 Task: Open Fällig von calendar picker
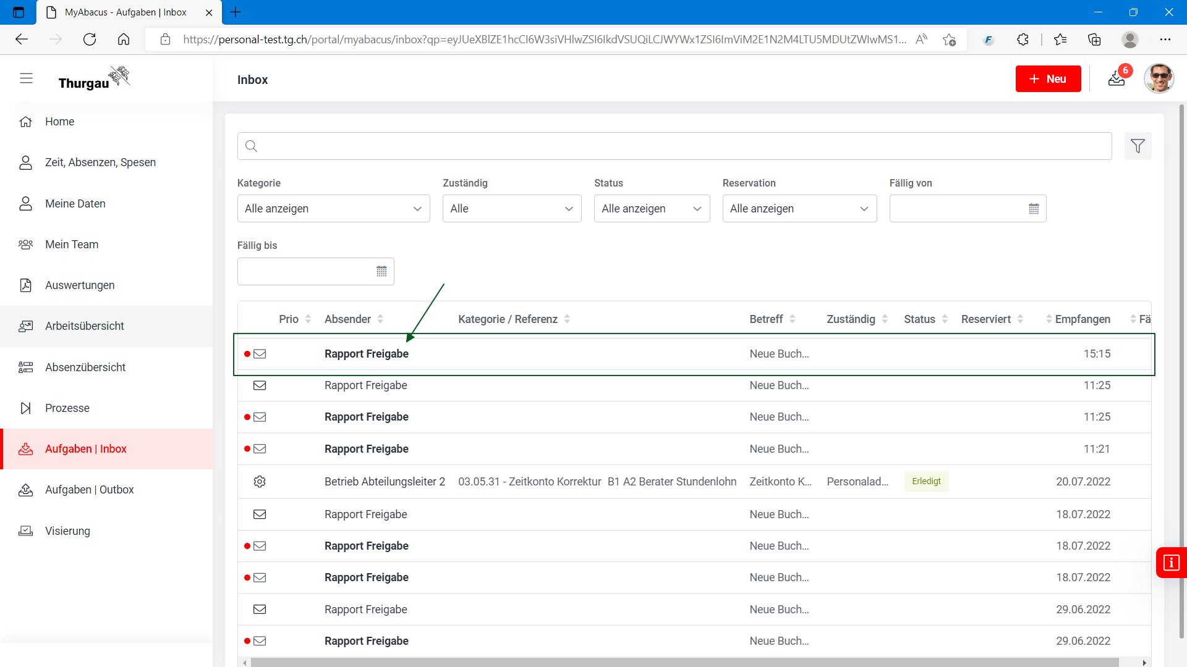(1034, 209)
